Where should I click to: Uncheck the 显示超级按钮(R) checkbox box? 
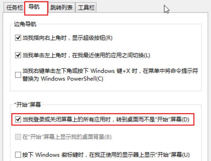(x=18, y=38)
